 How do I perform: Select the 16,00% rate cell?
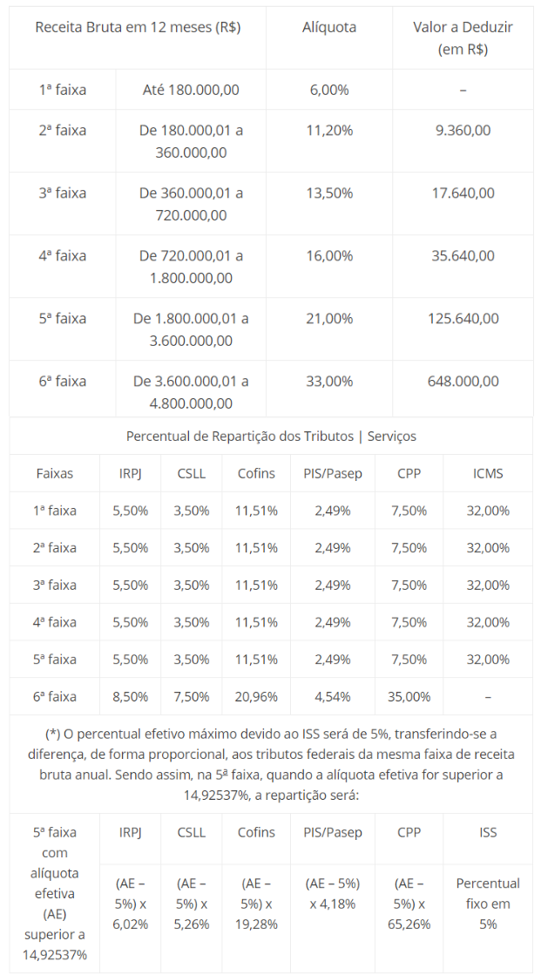[x=329, y=256]
